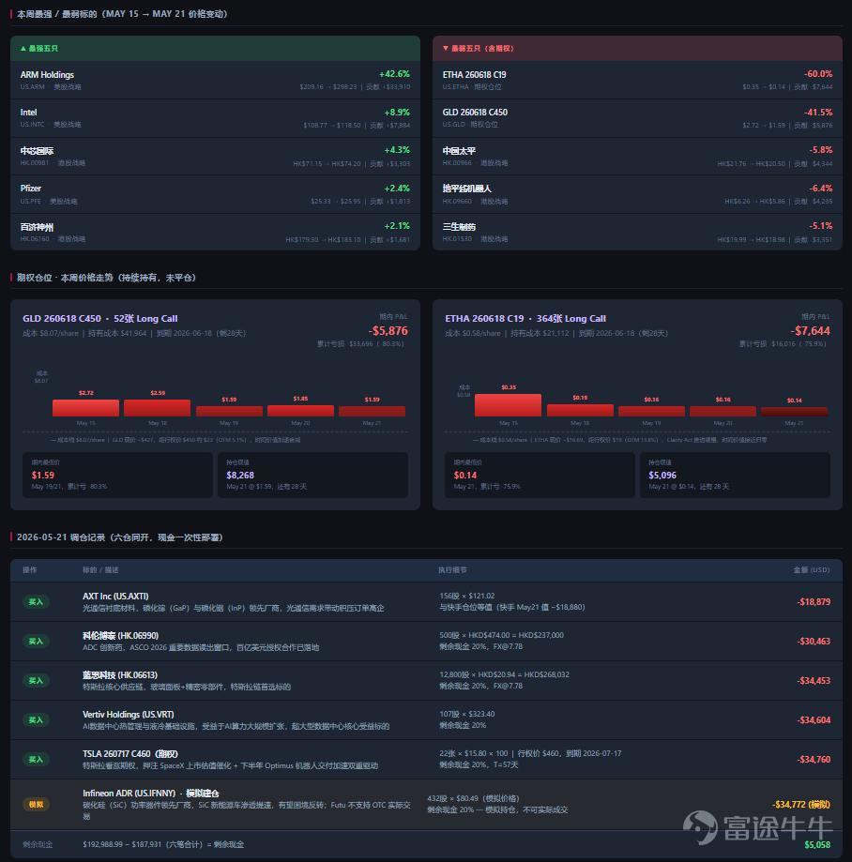Select the 中国太平 row
The width and height of the screenshot is (852, 862).
point(637,156)
